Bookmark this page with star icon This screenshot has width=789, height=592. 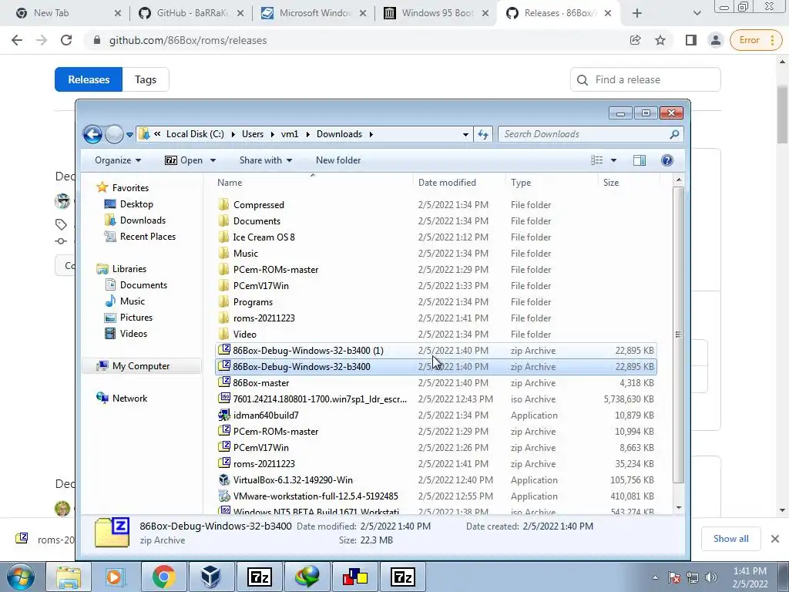click(660, 40)
